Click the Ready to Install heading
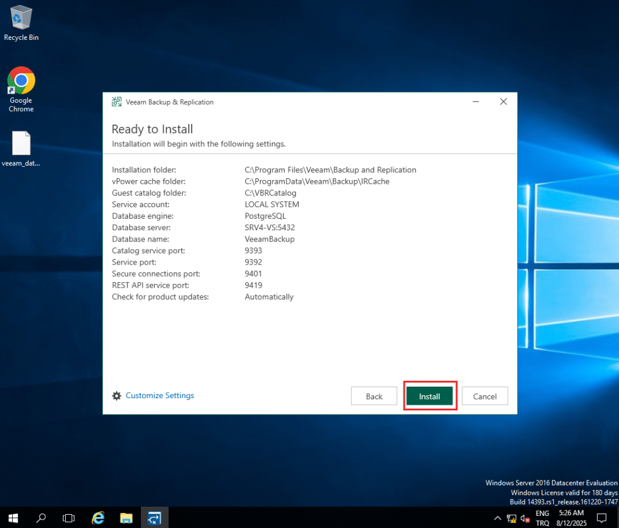Screen dimensions: 619x528 click(152, 129)
